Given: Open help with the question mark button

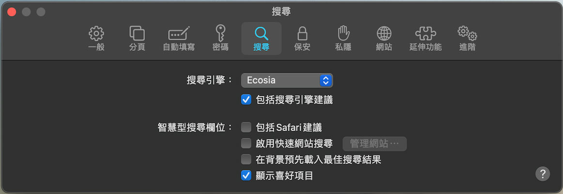Looking at the screenshot, I should coord(543,174).
